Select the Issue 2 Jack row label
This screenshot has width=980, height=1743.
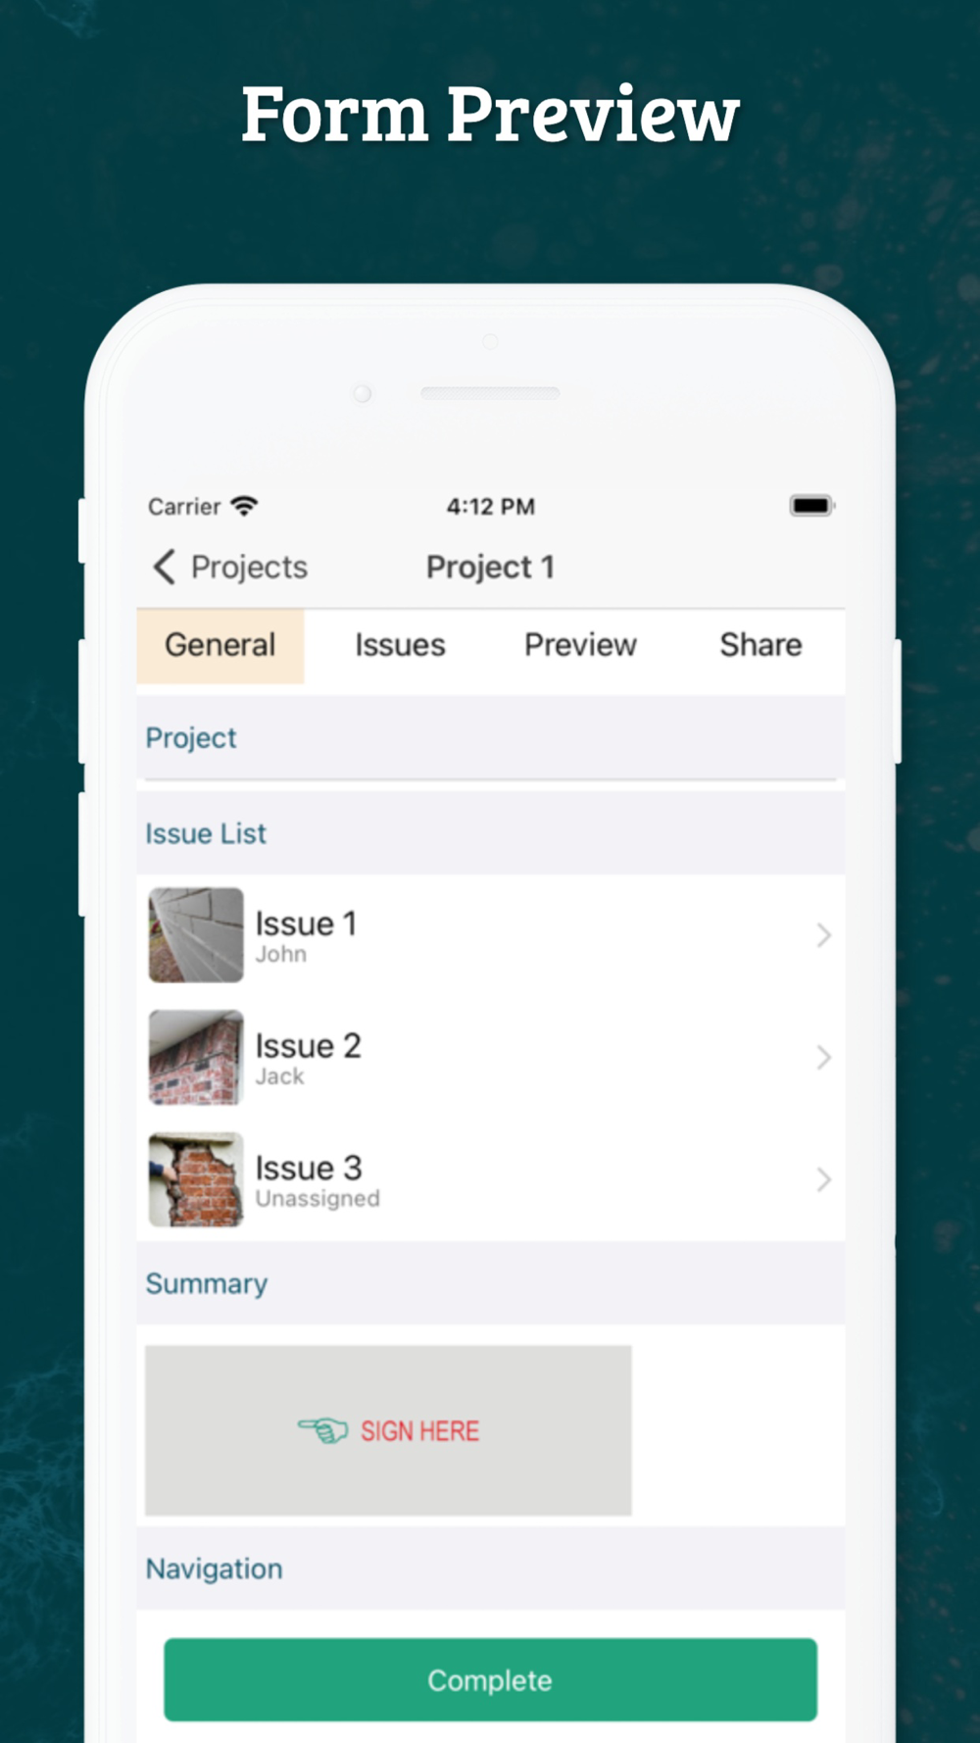[x=308, y=1058]
